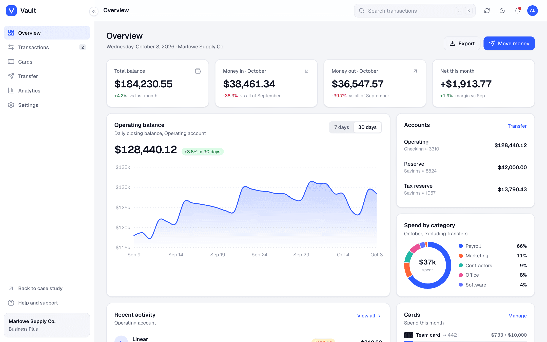Select the 30 days chart range
547x342 pixels.
pyautogui.click(x=367, y=127)
